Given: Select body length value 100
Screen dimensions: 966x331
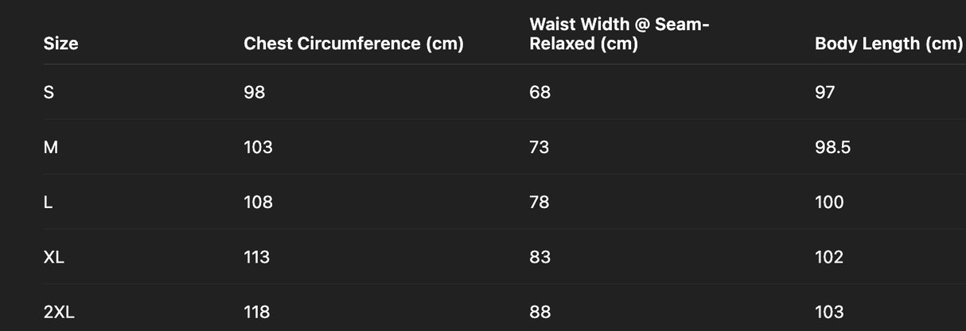Looking at the screenshot, I should pos(829,202).
